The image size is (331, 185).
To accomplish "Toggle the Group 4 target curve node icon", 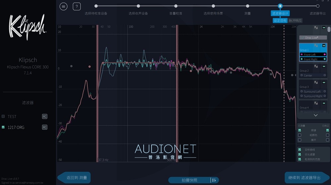I will 324,103.
